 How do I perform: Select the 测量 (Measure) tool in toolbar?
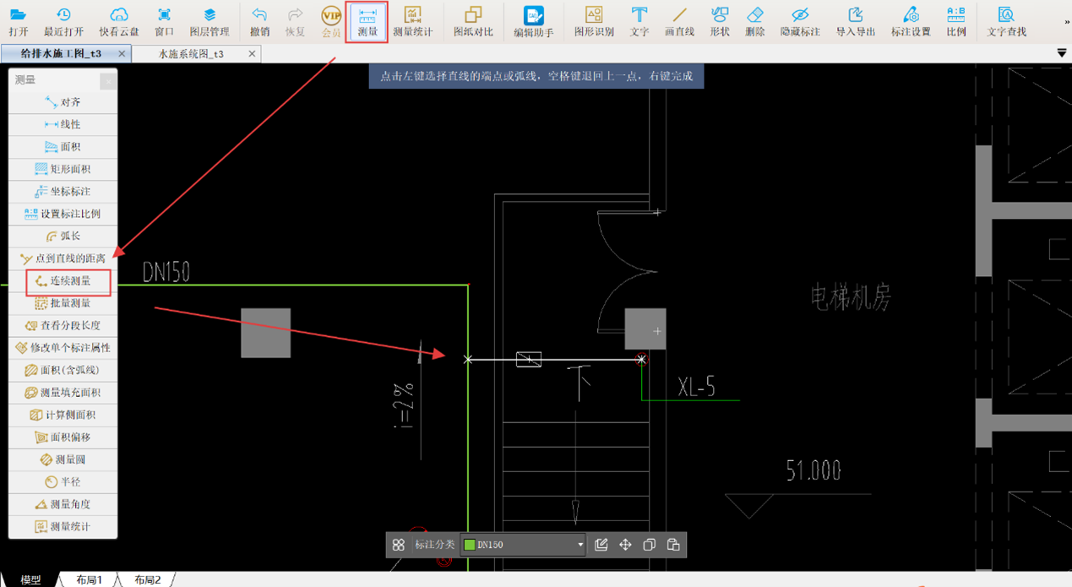click(x=367, y=21)
